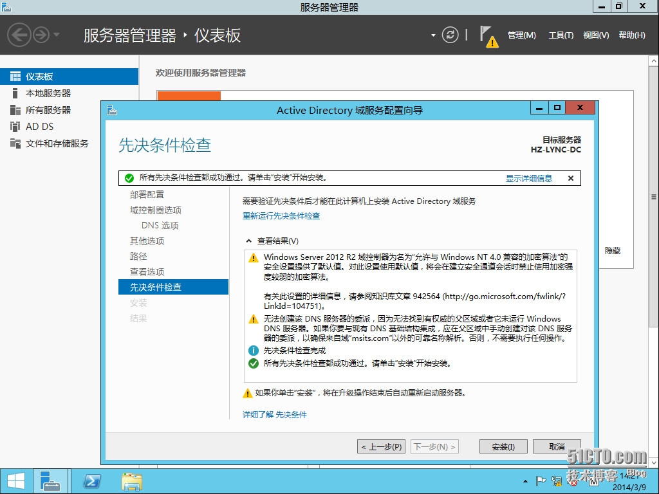The image size is (659, 494).
Task: Click 重新运行先决条件检查 link
Action: tap(281, 216)
